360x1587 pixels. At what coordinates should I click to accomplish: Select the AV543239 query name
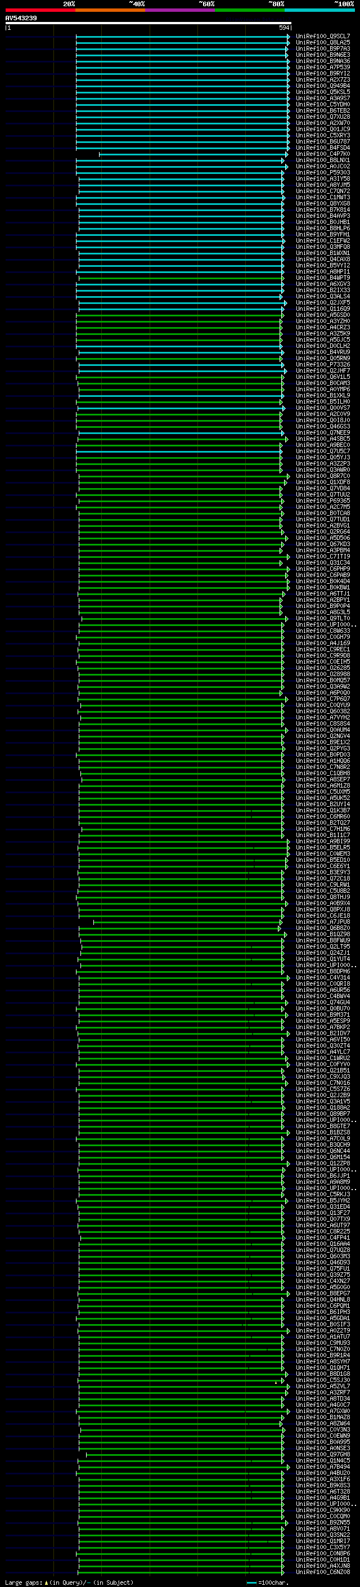tap(21, 19)
